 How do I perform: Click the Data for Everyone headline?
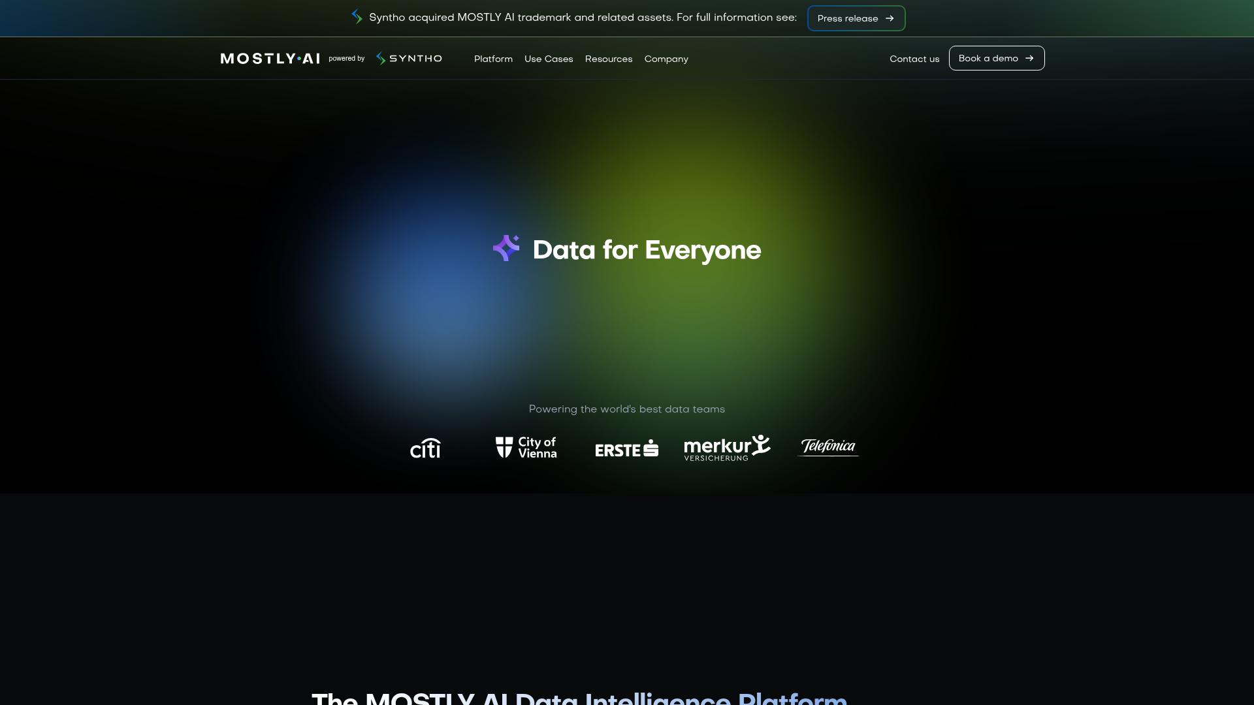click(x=647, y=250)
